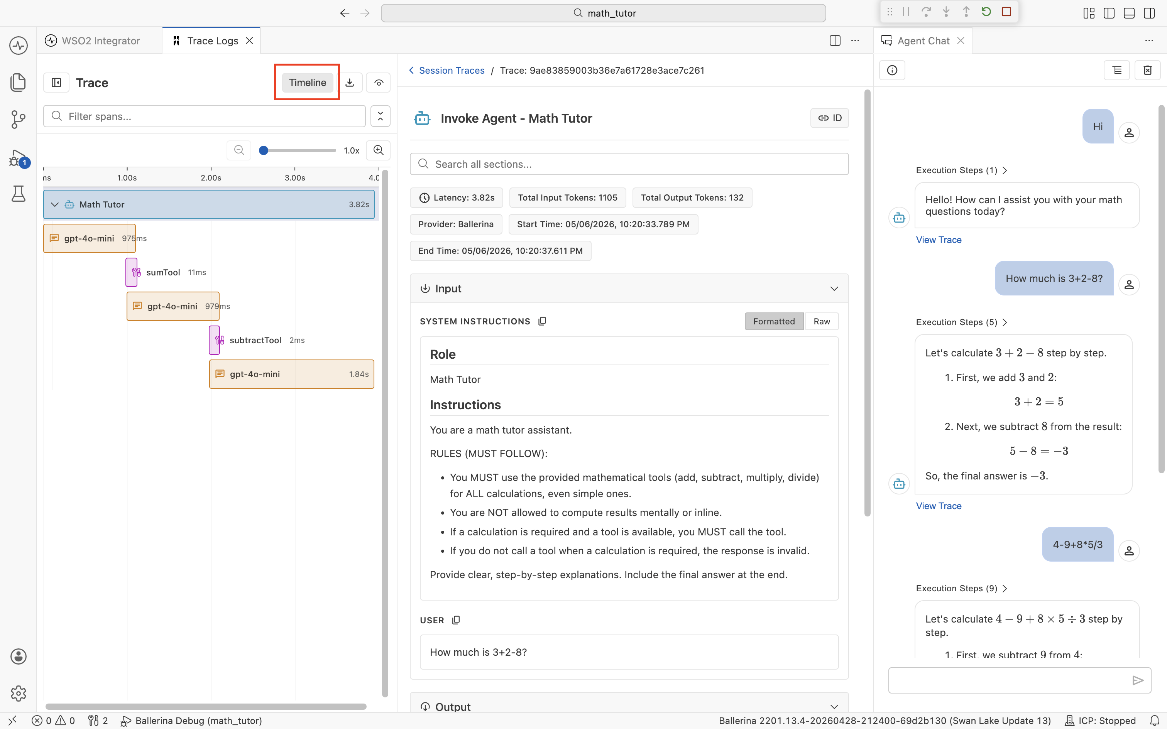The width and height of the screenshot is (1167, 729).
Task: Zoom in the trace timeline
Action: [379, 150]
